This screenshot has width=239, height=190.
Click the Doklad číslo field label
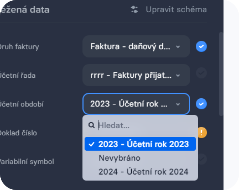pyautogui.click(x=18, y=133)
